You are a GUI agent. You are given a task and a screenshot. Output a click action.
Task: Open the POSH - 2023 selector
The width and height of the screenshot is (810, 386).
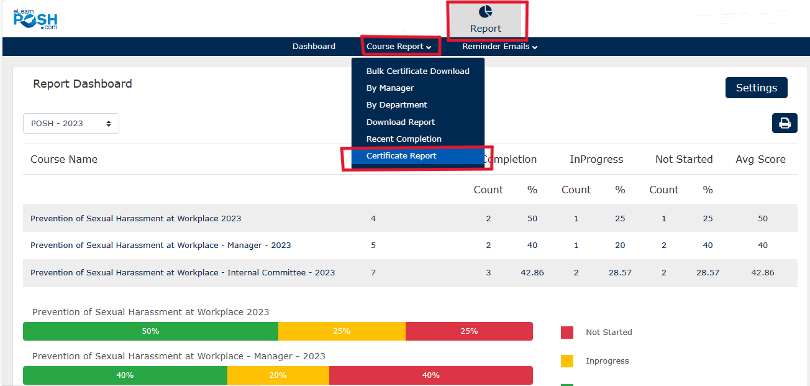[71, 123]
